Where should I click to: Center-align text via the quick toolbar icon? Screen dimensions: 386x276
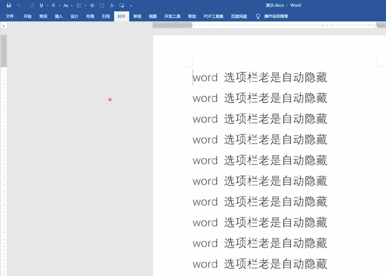tap(92, 5)
